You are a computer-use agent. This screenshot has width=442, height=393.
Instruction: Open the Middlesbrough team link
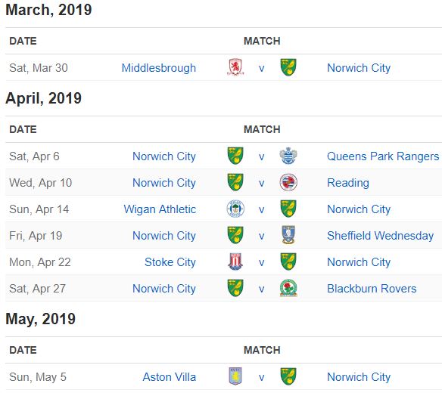(159, 68)
